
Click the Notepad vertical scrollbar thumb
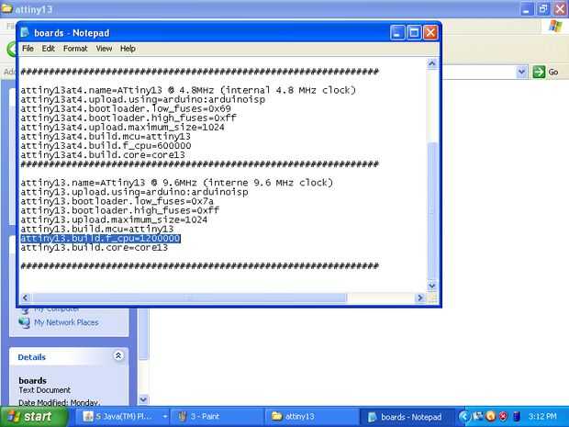click(432, 210)
